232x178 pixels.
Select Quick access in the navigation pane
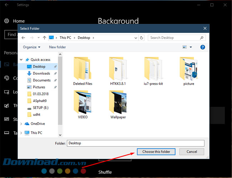click(x=40, y=60)
